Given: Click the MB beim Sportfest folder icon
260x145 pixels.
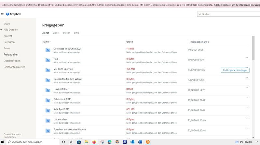Looking at the screenshot, I should click(x=48, y=70).
